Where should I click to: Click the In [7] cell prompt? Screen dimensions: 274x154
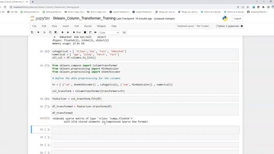click(45, 65)
